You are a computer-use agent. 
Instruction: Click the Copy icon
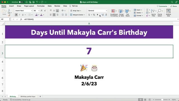tap(9, 13)
